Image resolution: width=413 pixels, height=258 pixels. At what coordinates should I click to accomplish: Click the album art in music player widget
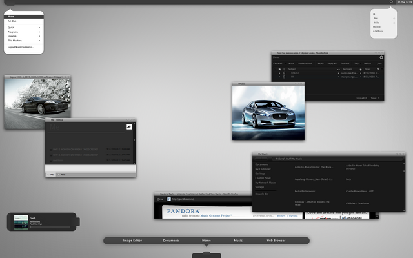[x=21, y=222]
